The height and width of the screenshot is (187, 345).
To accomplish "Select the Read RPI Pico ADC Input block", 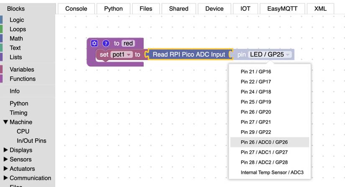I will click(189, 55).
